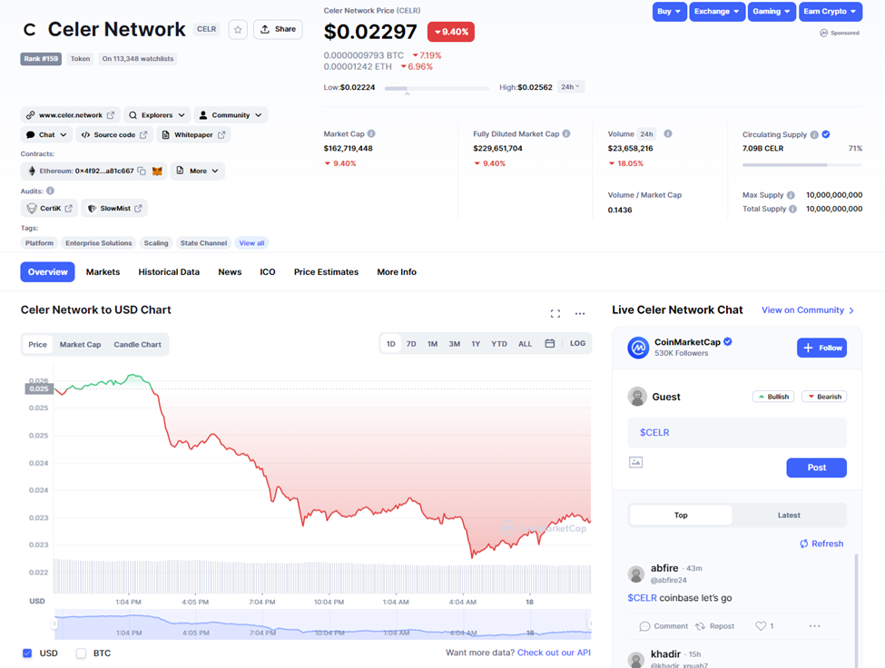Add token to MetaMask via the fox icon

[157, 171]
